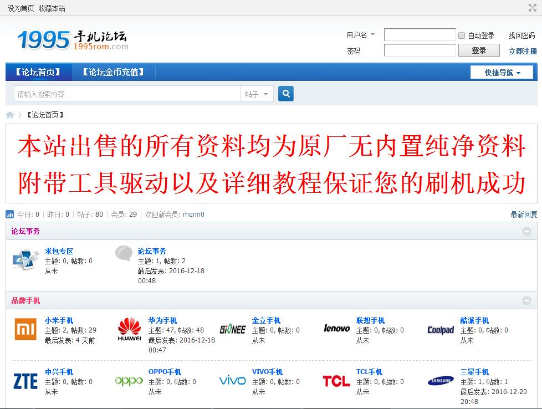This screenshot has width=542, height=409.
Task: Click 论坛事务 last post 2016-12-18 00:48
Action: click(x=171, y=276)
